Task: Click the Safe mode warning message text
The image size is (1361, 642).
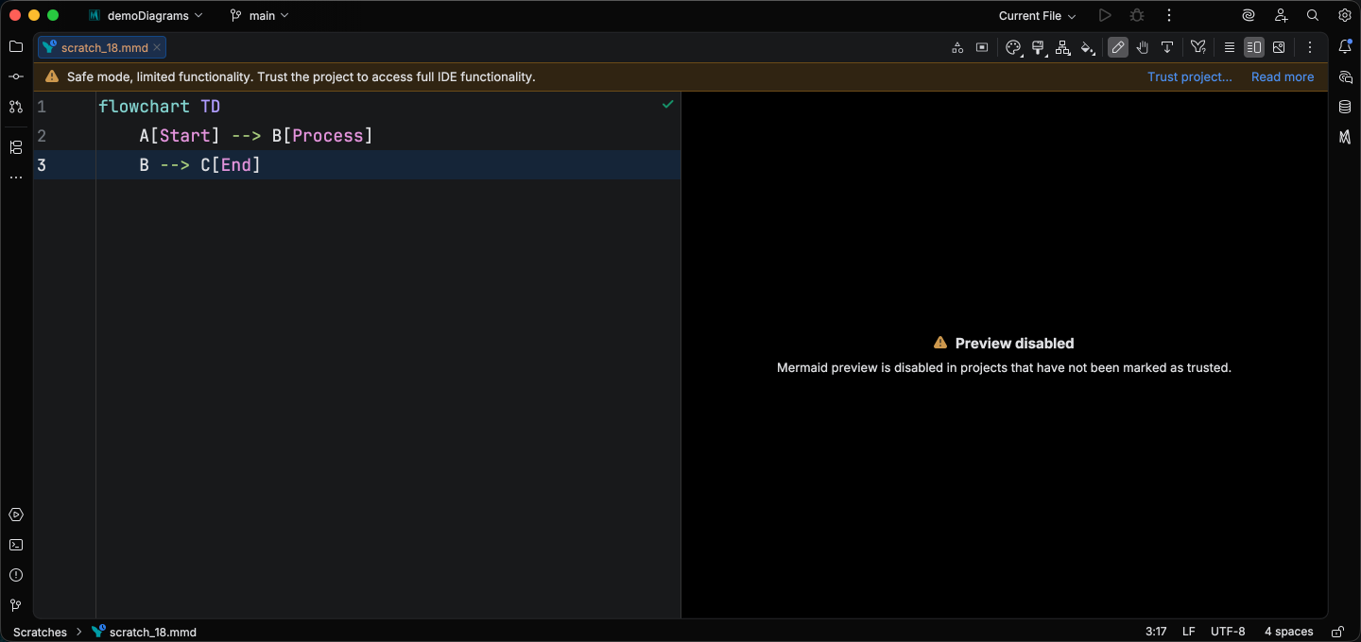Action: tap(301, 76)
